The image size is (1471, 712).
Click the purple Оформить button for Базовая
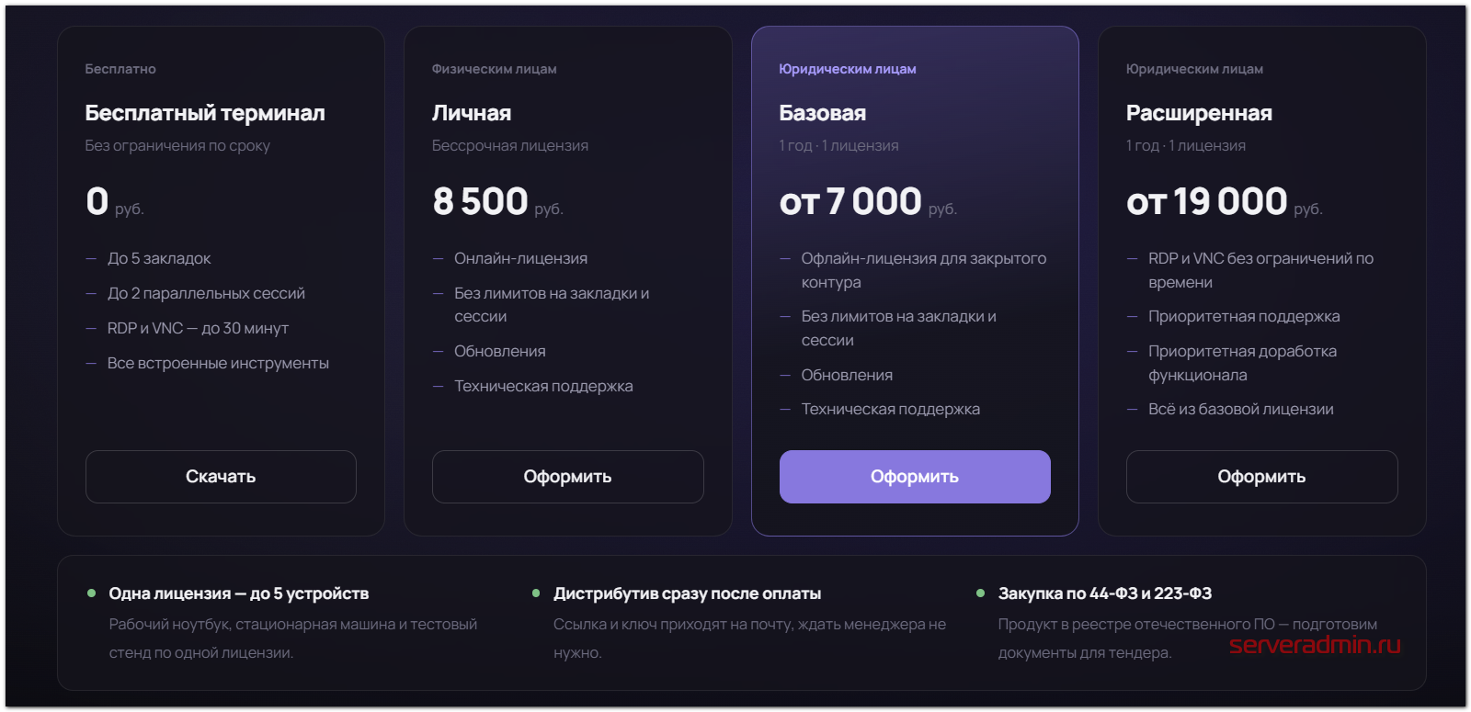[915, 477]
